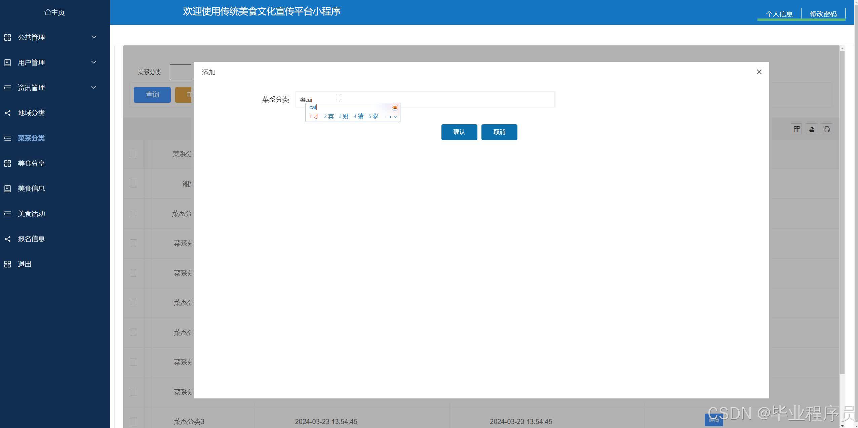Close the 添加 dialog with X
The height and width of the screenshot is (428, 858).
759,72
